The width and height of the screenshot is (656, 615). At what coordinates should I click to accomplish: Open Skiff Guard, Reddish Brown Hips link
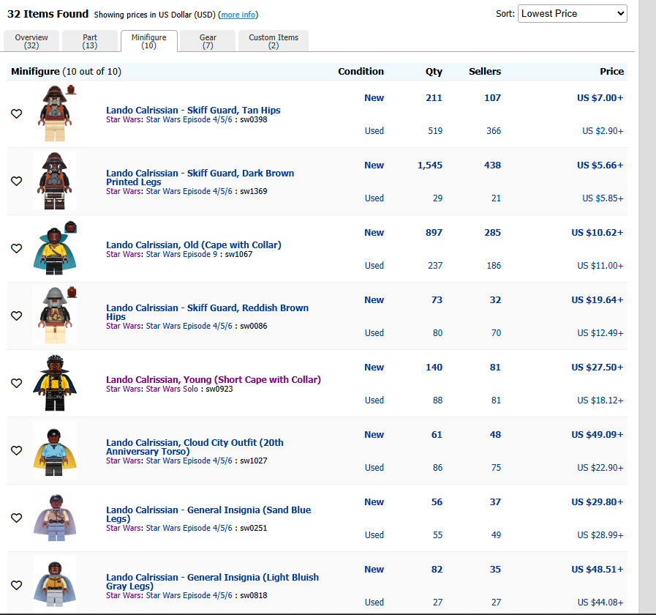207,312
